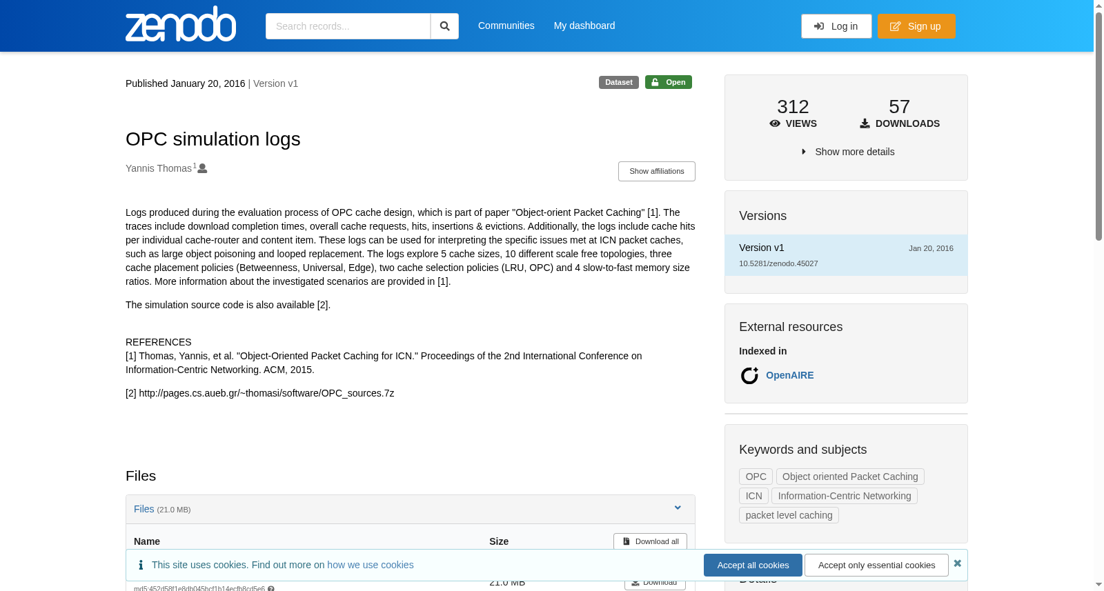Click the md5 checksum help icon
1104x591 pixels.
click(x=271, y=588)
